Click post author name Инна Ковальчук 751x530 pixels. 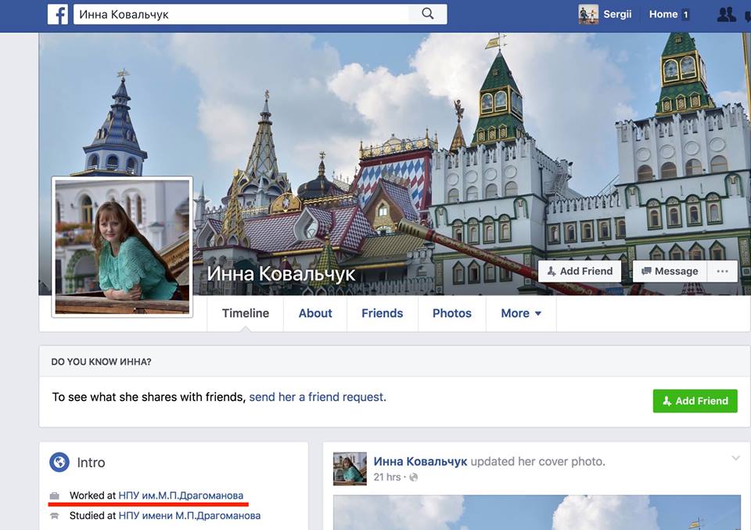(x=420, y=461)
